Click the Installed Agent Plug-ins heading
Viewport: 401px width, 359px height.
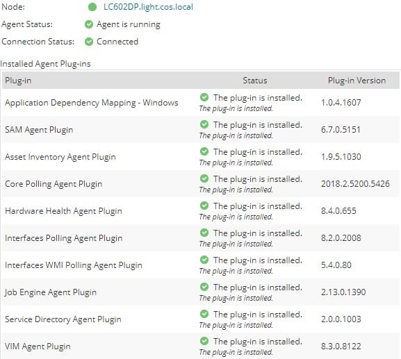(46, 64)
